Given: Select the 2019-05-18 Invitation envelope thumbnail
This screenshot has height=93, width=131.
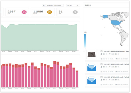Looking at the screenshot, I should pos(92,67).
